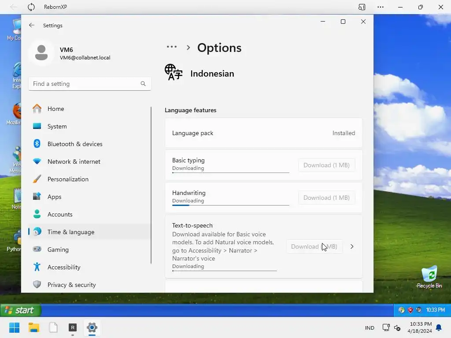The height and width of the screenshot is (338, 451).
Task: Go to System settings
Action: pos(89,126)
